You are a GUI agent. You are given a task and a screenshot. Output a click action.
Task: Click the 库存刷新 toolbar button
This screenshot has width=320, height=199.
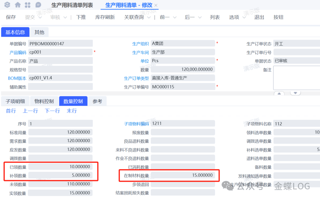click(x=105, y=17)
